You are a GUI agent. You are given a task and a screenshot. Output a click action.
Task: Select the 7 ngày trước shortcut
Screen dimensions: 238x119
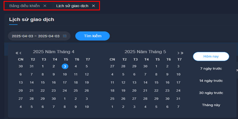[x=211, y=69]
